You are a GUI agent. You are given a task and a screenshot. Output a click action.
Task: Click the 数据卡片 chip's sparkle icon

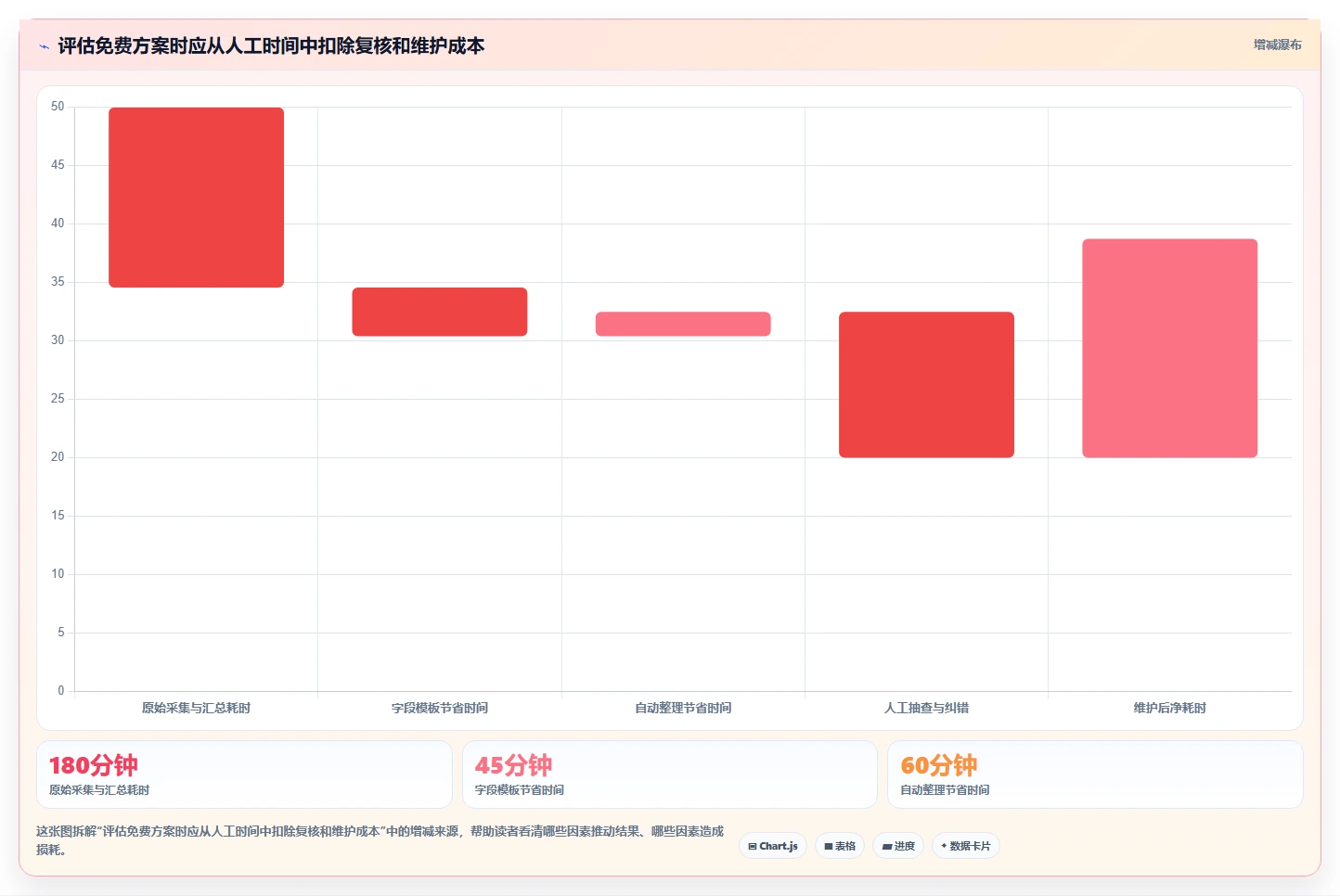[944, 846]
